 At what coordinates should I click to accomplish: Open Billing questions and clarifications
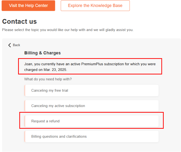91,136
